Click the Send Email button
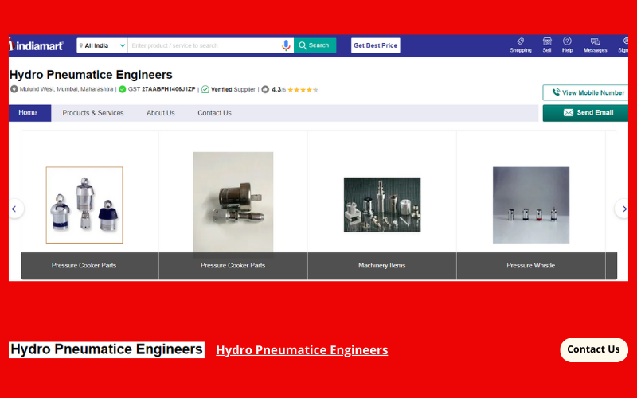Image resolution: width=637 pixels, height=398 pixels. (x=585, y=113)
